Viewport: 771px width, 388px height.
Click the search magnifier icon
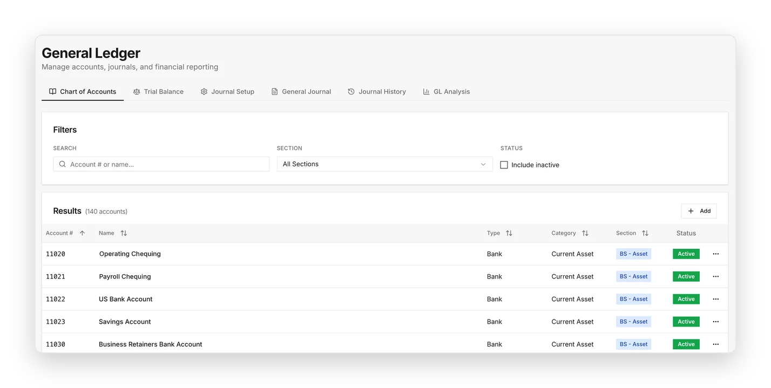[x=63, y=164]
